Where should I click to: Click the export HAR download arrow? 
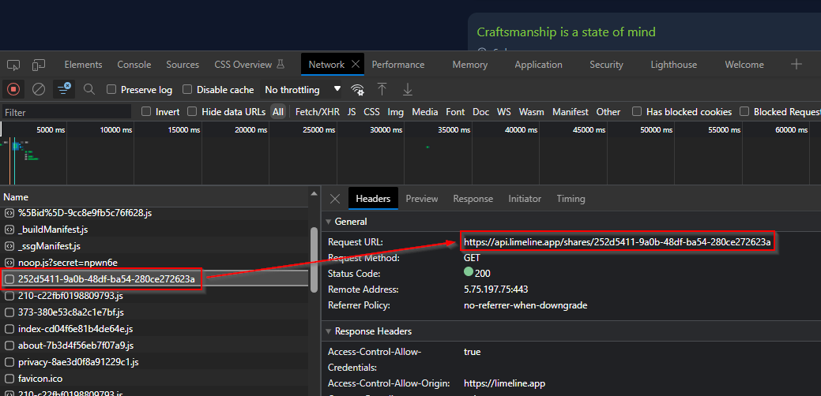[408, 89]
